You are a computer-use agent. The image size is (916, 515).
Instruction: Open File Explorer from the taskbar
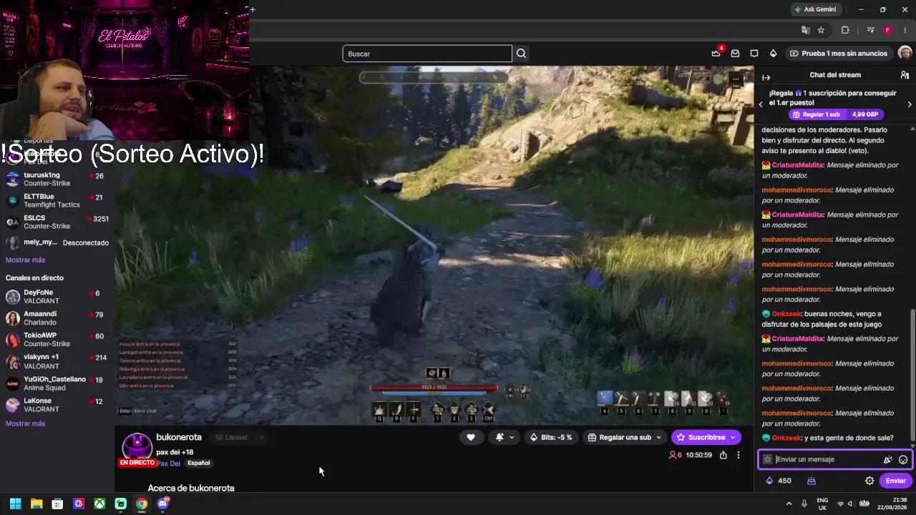(36, 504)
